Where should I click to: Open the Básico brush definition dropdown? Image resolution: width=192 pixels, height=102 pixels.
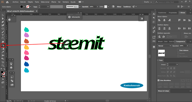coord(80,7)
